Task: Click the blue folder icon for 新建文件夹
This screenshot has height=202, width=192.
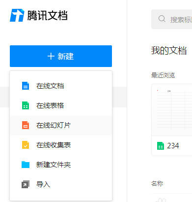Action: coord(26,165)
